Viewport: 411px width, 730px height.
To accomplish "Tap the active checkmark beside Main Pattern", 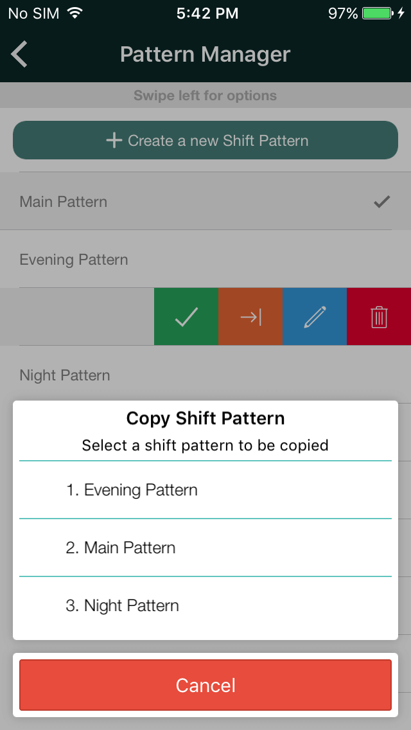I will [x=381, y=202].
